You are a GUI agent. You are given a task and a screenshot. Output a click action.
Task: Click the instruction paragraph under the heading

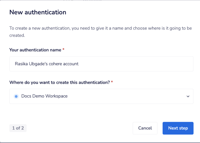coord(100,28)
